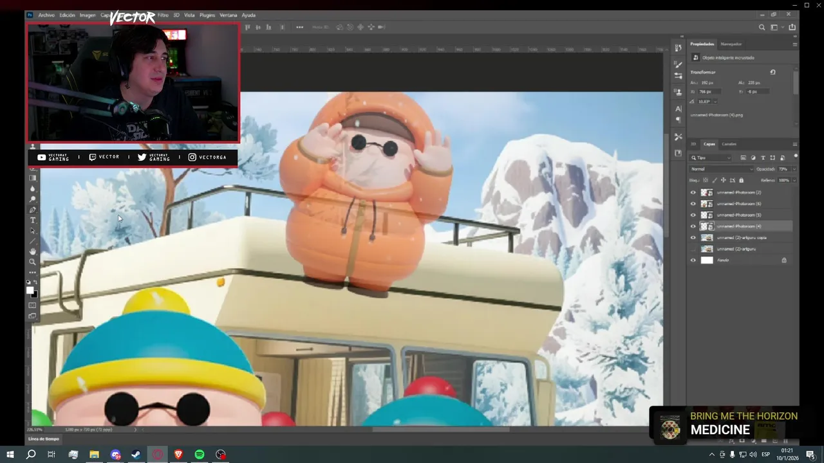Select the Path Selection arrow tool
This screenshot has width=824, height=463.
[33, 231]
